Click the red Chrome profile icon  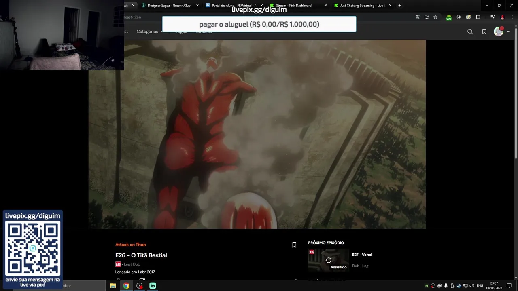pyautogui.click(x=502, y=17)
